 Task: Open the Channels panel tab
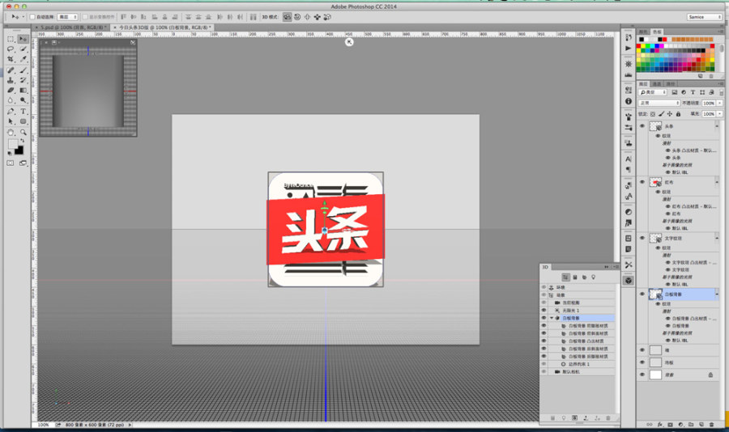[x=656, y=84]
